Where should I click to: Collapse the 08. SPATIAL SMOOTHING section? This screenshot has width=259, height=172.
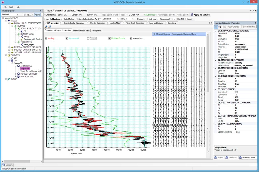pos(216,124)
